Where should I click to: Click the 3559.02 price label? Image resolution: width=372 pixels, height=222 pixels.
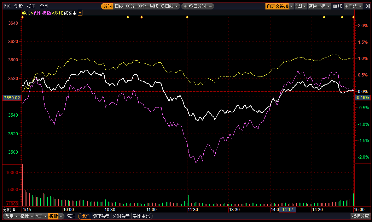pos(12,98)
